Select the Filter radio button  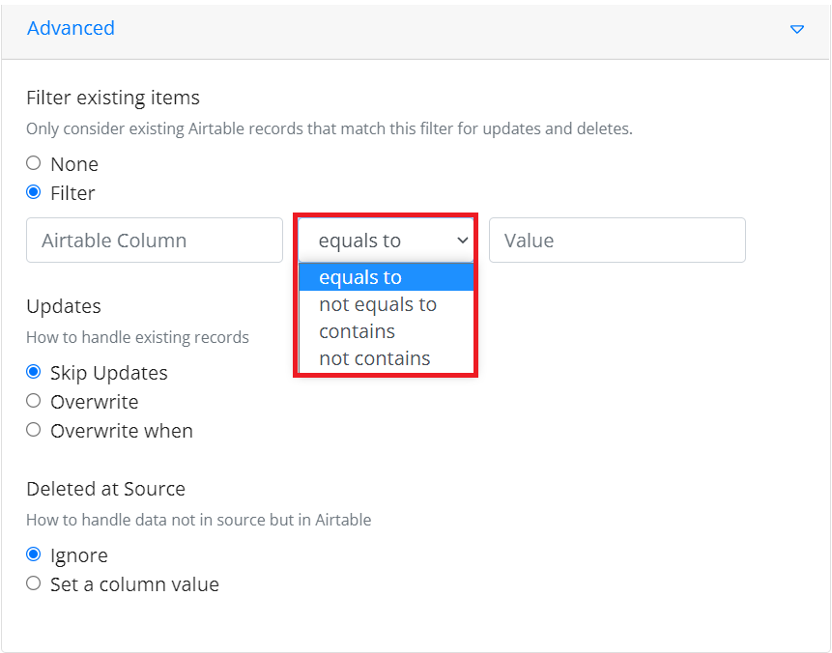click(x=34, y=192)
